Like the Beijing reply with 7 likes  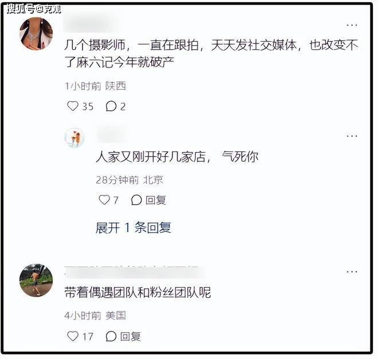pos(104,200)
